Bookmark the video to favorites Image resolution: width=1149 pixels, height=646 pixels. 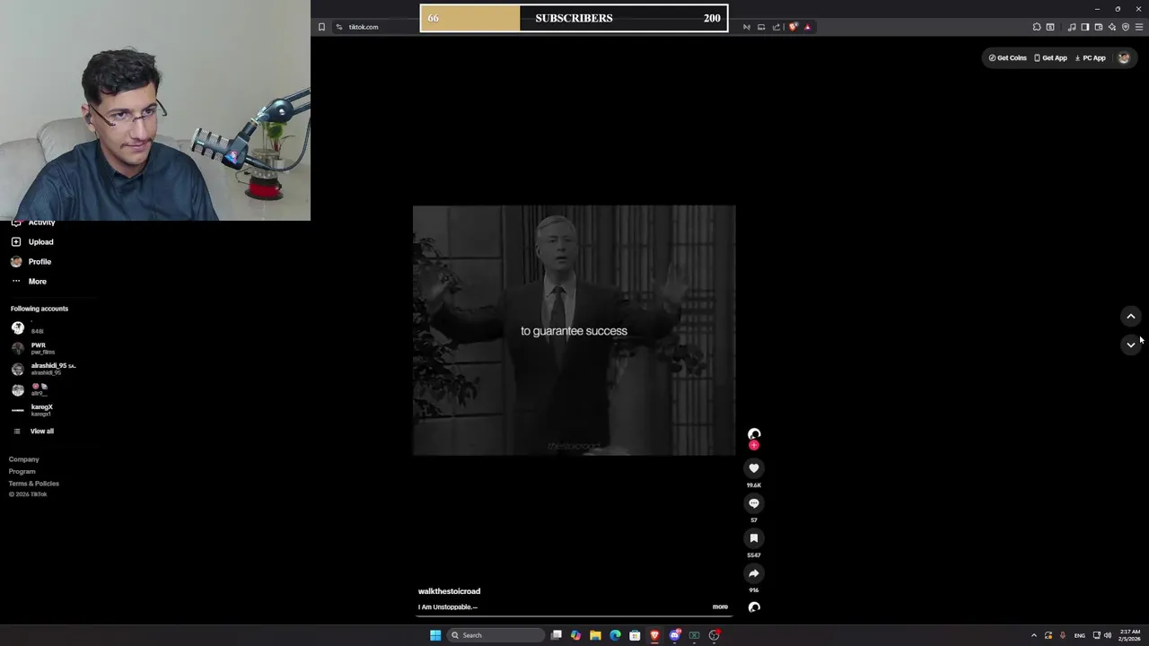click(x=754, y=538)
